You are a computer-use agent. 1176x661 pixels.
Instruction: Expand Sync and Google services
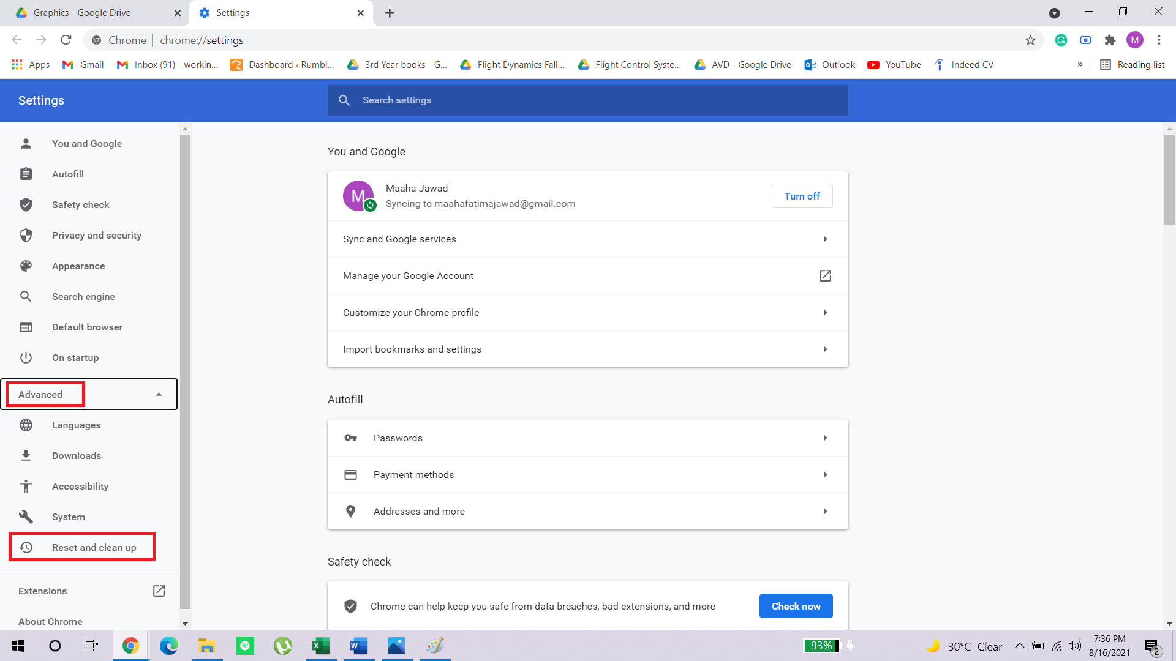[588, 239]
